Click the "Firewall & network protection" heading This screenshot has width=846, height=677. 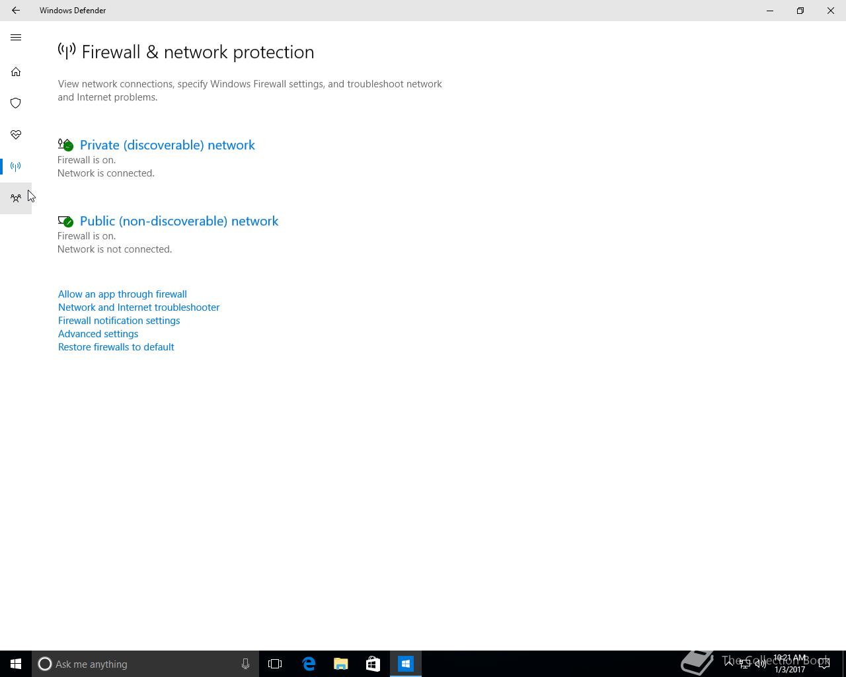coord(198,52)
